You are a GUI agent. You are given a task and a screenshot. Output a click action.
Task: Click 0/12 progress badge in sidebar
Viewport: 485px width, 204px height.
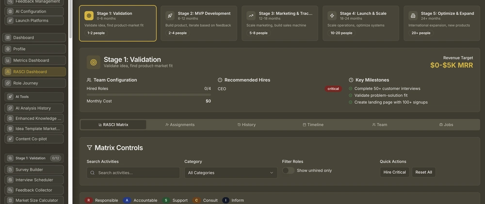[56, 158]
